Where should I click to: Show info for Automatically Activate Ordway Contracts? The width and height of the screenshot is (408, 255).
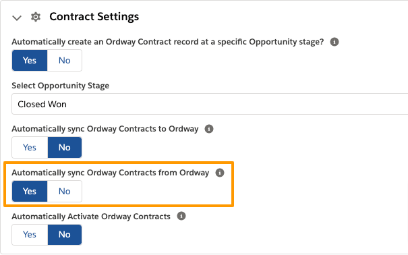pos(181,216)
